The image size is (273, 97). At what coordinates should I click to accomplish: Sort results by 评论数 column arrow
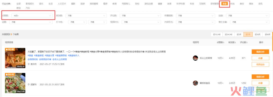click(x=247, y=42)
